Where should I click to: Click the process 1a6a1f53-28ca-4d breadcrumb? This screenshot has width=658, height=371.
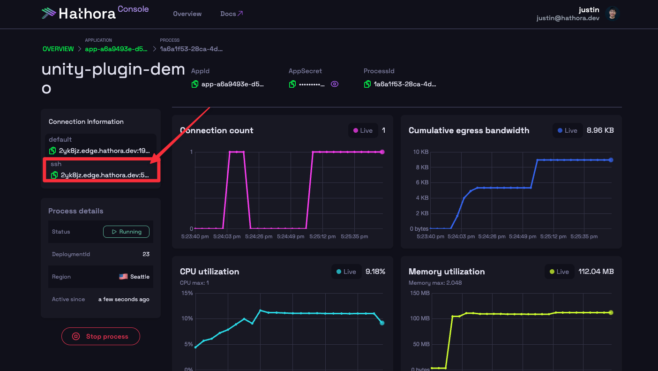[x=191, y=49]
